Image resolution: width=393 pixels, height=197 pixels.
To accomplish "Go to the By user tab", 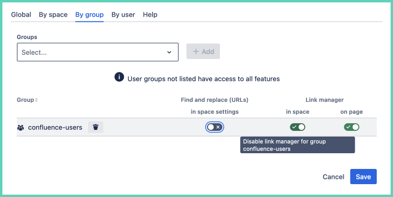I will [123, 15].
